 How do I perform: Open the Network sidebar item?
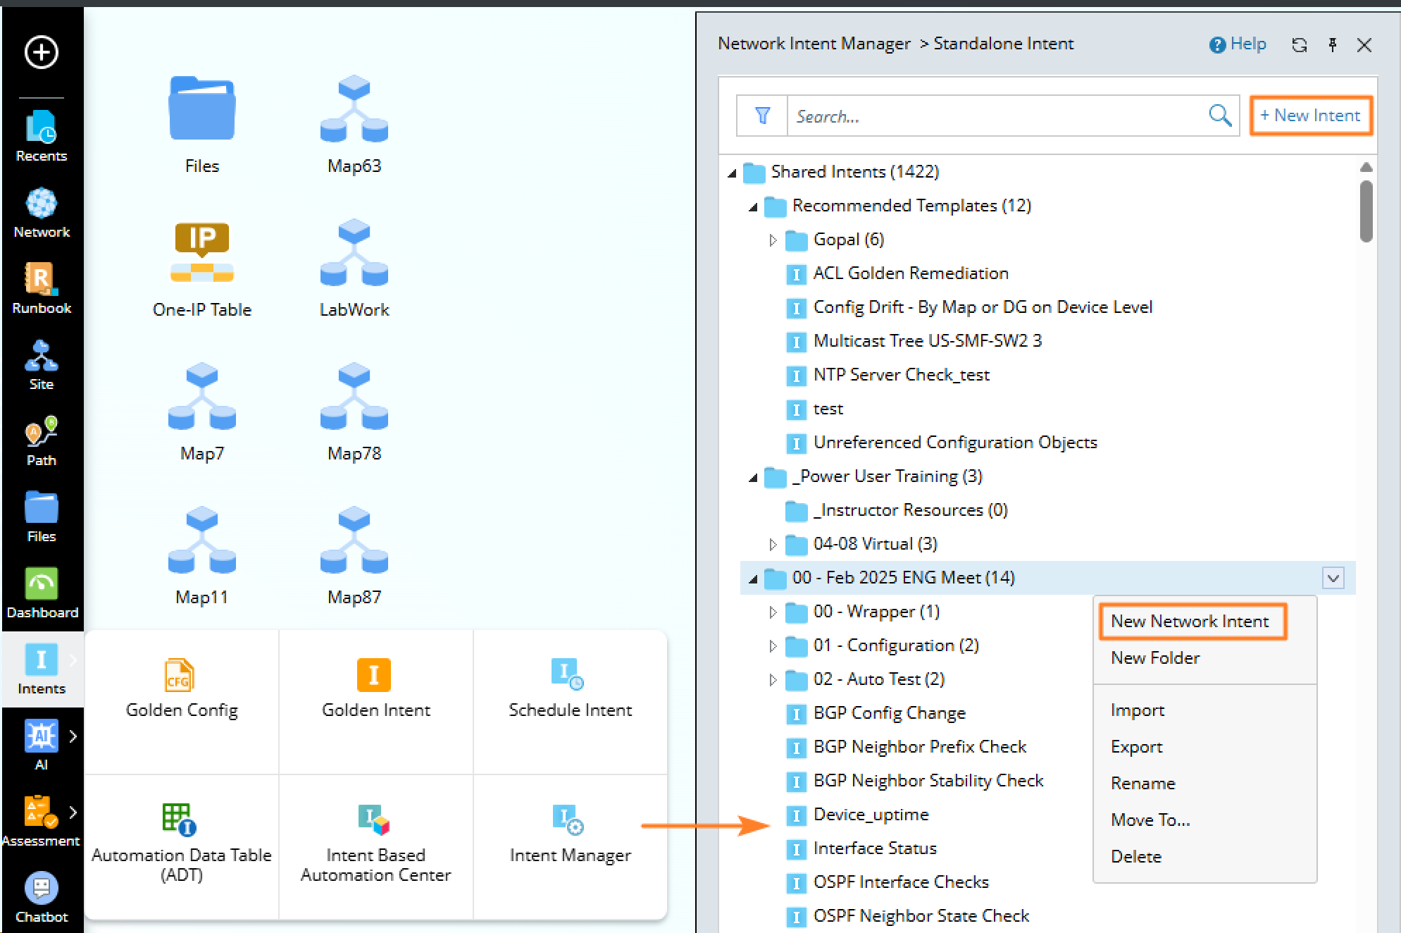tap(42, 213)
